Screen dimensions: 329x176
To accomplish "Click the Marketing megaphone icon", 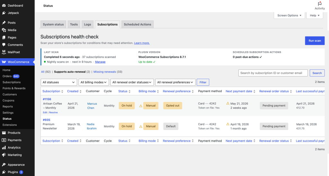I will click(4, 155).
